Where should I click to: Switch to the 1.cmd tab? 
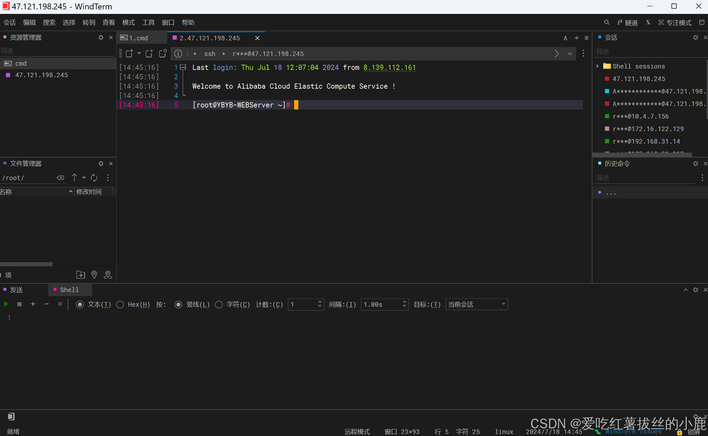click(x=143, y=38)
